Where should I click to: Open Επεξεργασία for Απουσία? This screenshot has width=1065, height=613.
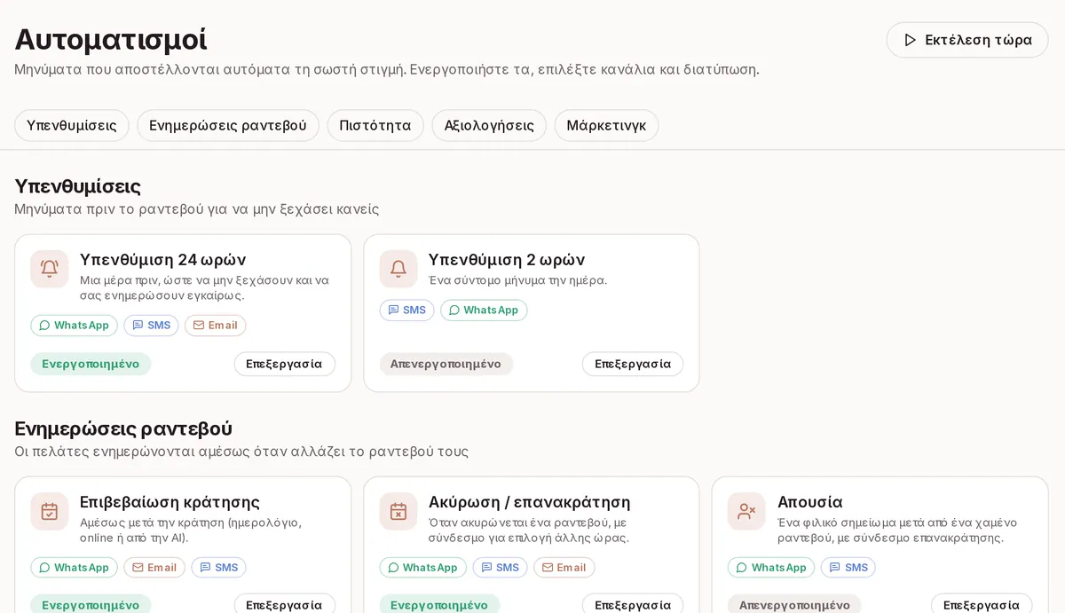tap(982, 604)
